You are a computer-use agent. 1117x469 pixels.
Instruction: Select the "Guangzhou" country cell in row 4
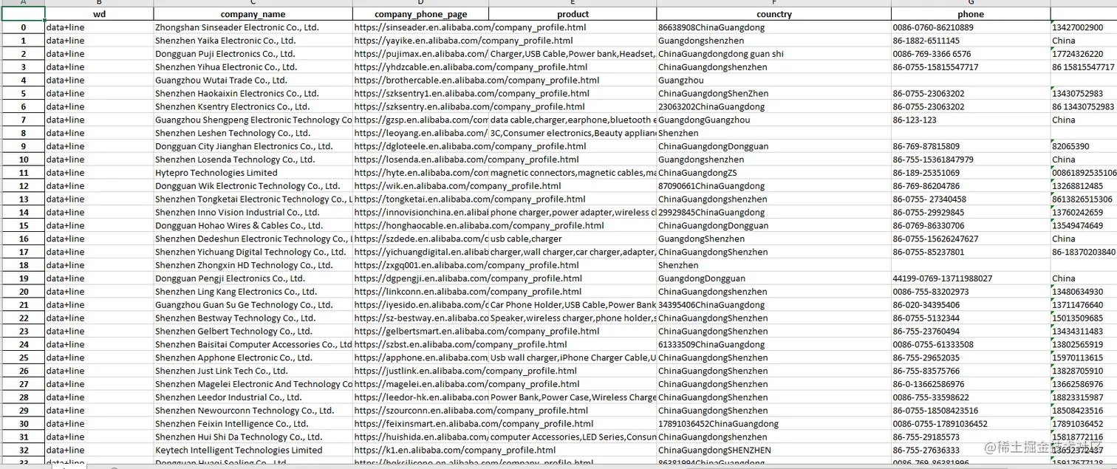[773, 81]
